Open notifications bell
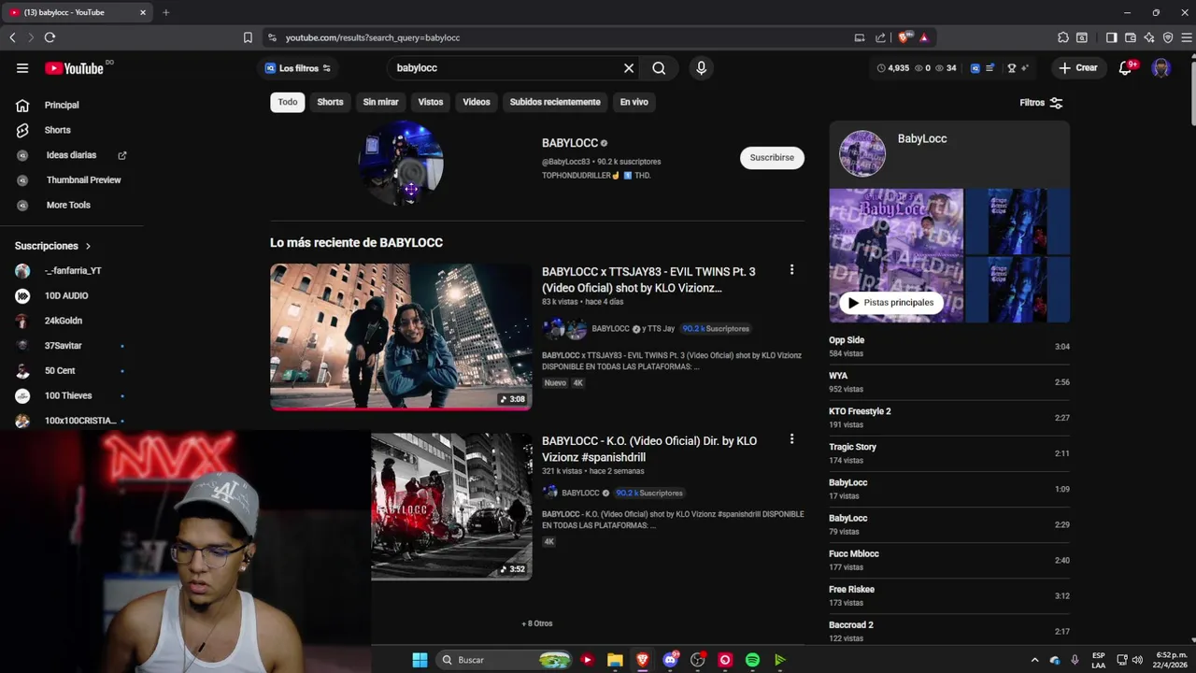The image size is (1196, 673). (x=1126, y=68)
